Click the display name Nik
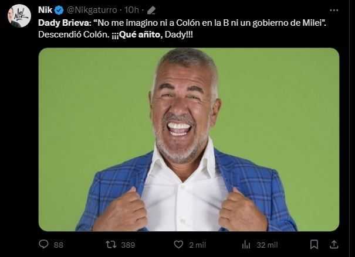355x257 pixels. coord(45,10)
